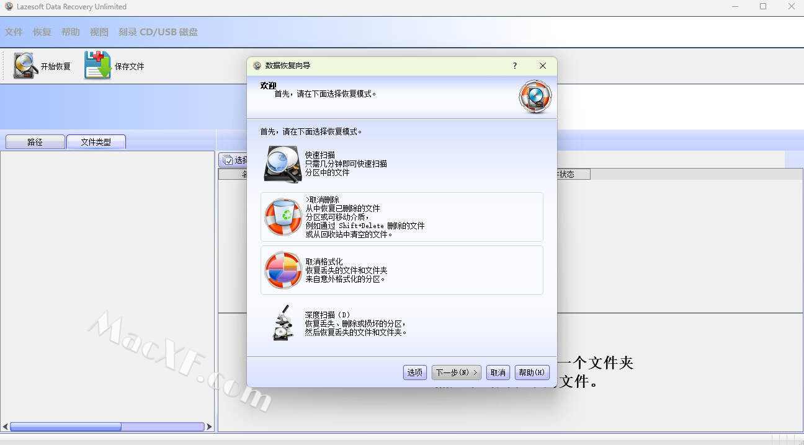Screen dimensions: 804x445
Task: Click the left scroll arrow of the horizontal scrollbar
Action: click(6, 426)
